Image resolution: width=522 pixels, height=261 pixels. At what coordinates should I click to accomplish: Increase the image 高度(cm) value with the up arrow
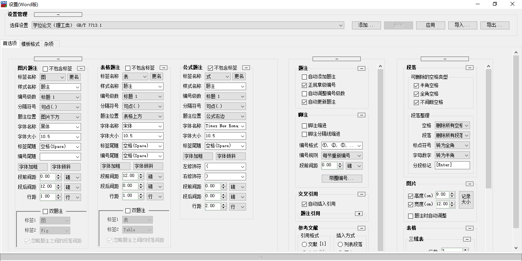tap(452, 193)
